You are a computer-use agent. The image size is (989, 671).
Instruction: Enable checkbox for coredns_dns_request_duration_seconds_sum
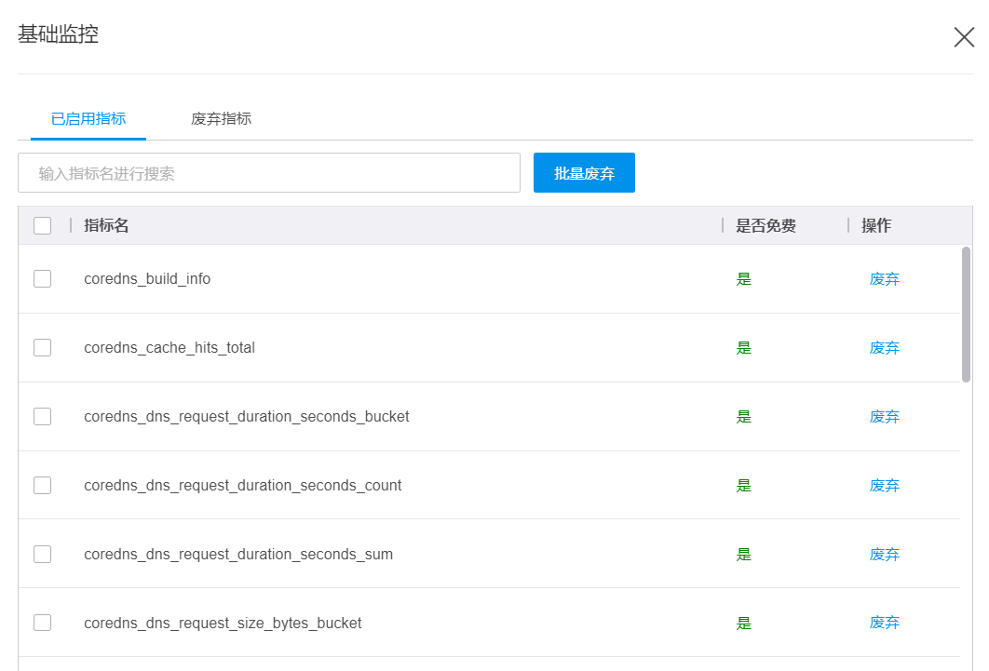point(42,555)
